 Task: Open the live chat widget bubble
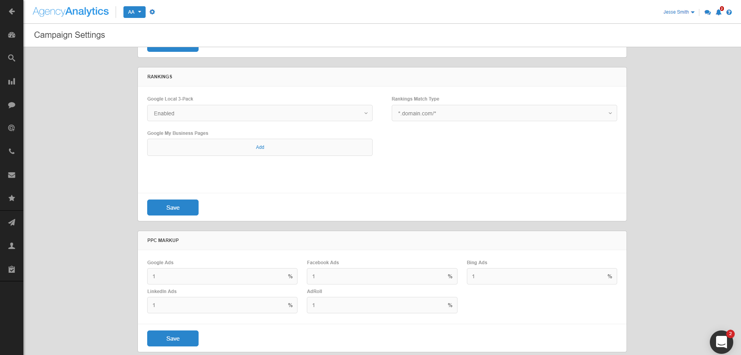click(721, 342)
